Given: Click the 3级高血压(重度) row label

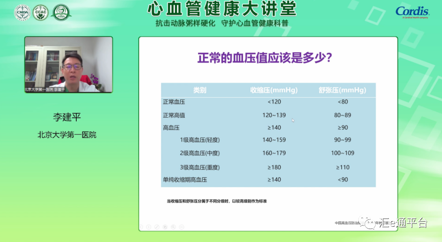Looking at the screenshot, I should pos(200,167).
